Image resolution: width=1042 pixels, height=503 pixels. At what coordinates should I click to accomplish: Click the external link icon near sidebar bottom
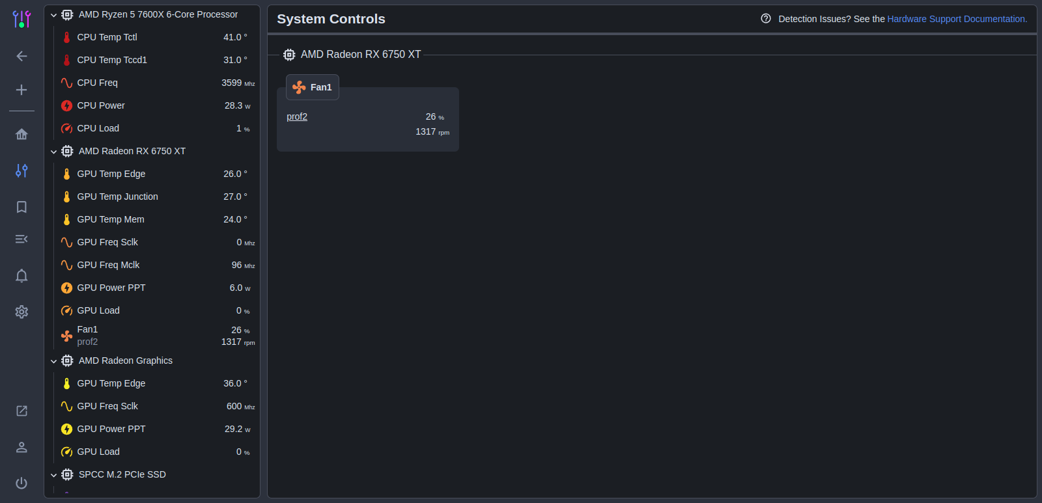coord(21,411)
